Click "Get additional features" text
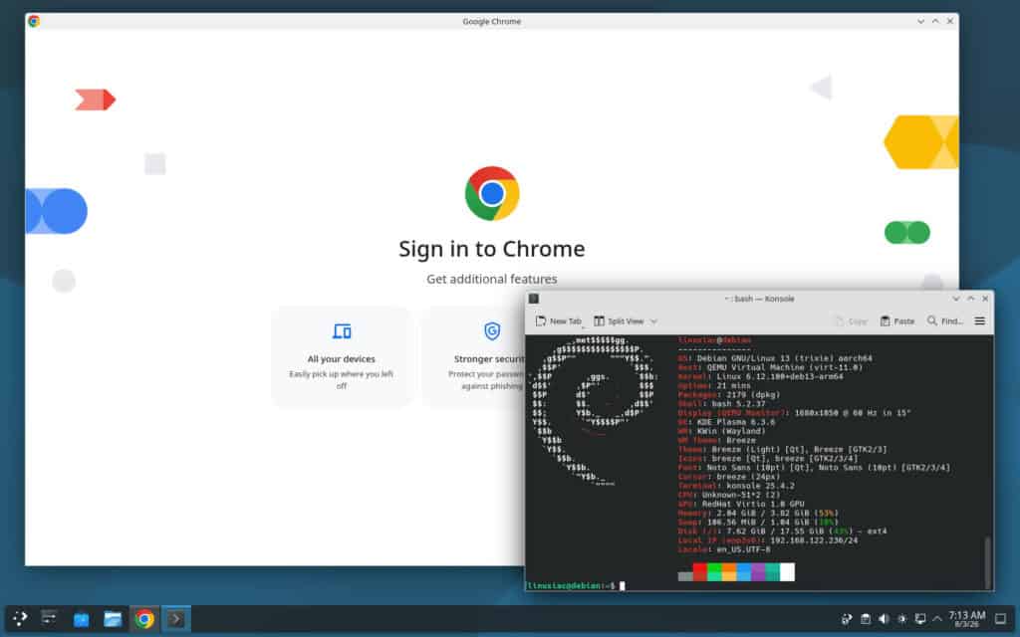The image size is (1020, 637). 492,279
